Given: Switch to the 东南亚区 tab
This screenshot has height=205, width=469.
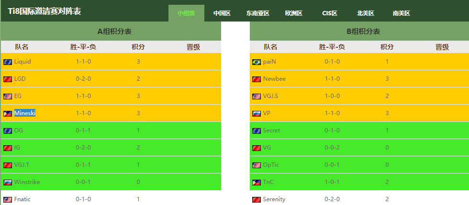Looking at the screenshot, I should point(258,13).
